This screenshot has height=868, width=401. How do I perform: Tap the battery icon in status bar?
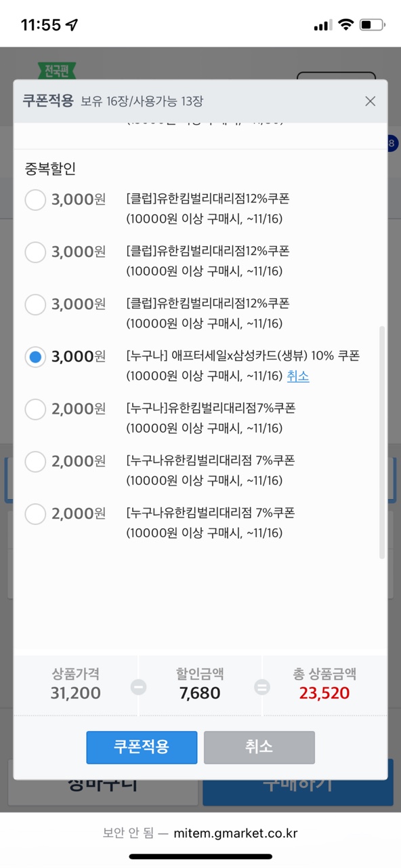pyautogui.click(x=373, y=25)
